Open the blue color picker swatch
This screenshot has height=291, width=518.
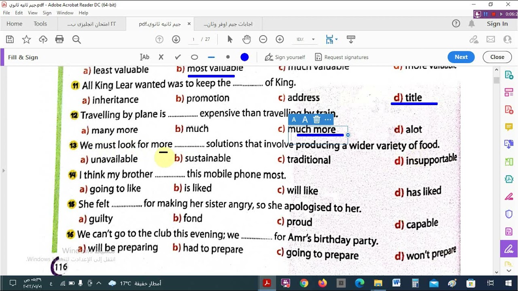pyautogui.click(x=244, y=57)
